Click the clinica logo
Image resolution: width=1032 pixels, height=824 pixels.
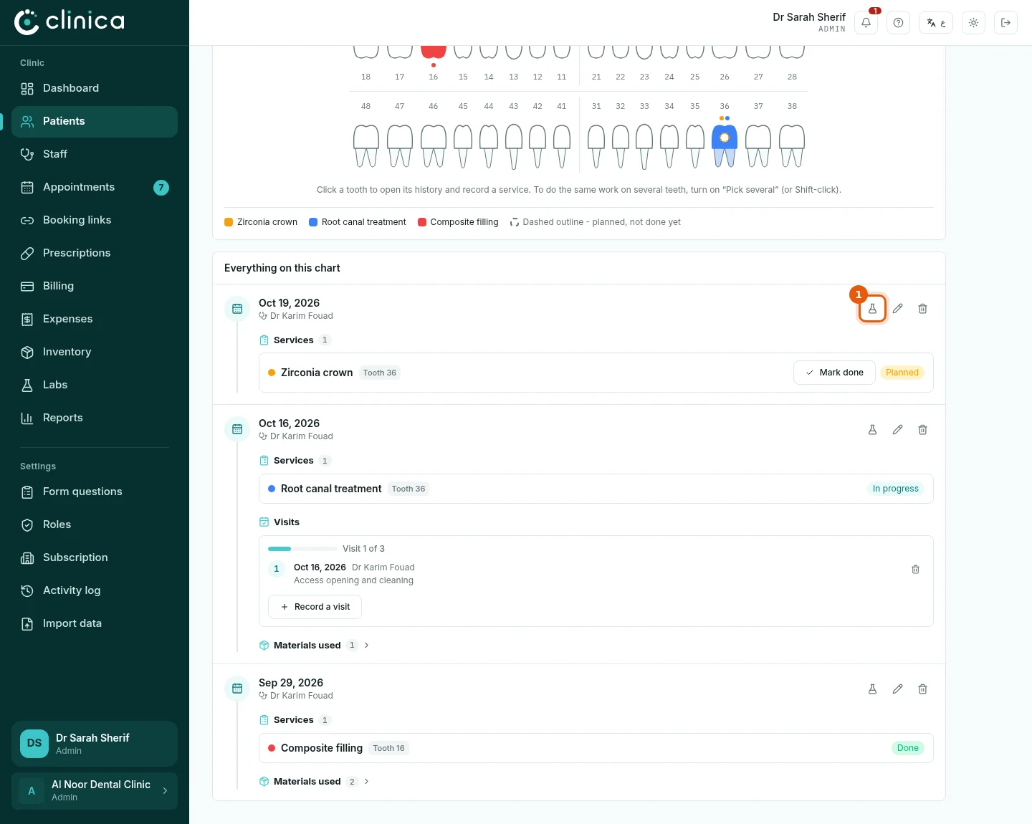coord(70,22)
